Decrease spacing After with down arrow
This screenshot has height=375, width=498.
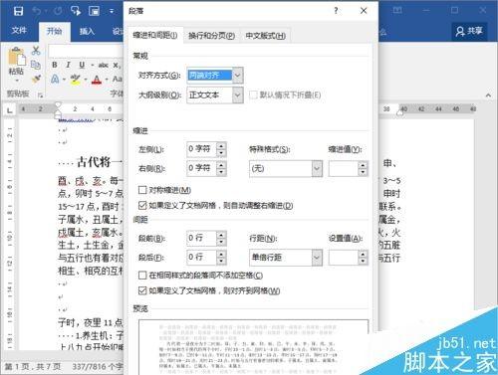point(221,262)
